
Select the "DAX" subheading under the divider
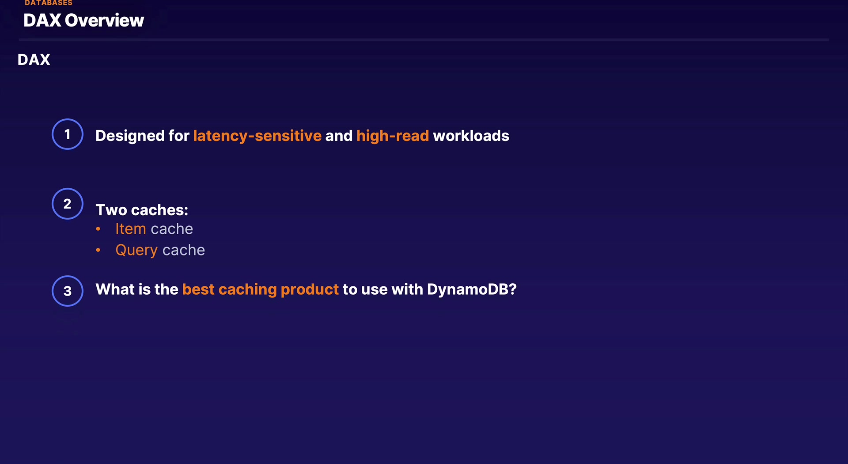(34, 60)
